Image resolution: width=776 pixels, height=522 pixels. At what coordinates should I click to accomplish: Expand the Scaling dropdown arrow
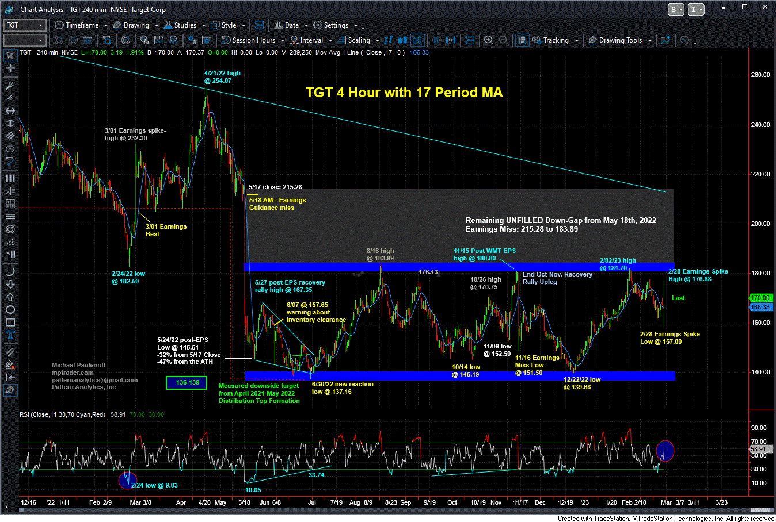(x=377, y=41)
